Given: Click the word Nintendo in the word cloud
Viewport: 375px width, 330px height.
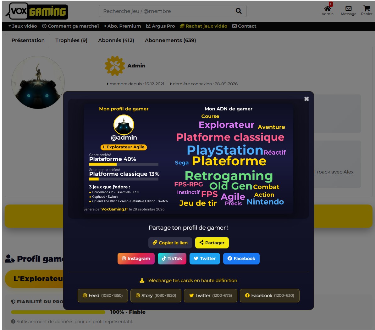Looking at the screenshot, I should point(265,202).
